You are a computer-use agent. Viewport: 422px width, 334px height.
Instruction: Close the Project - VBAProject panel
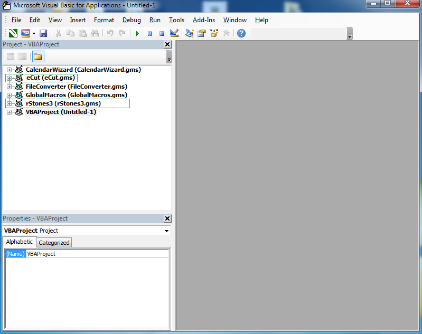(167, 44)
